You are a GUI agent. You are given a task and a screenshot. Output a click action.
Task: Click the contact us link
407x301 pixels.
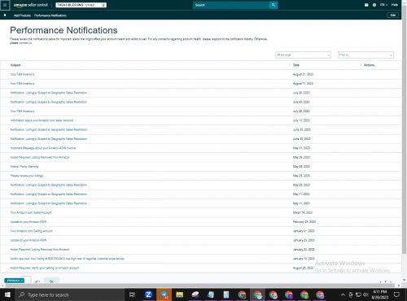point(25,43)
